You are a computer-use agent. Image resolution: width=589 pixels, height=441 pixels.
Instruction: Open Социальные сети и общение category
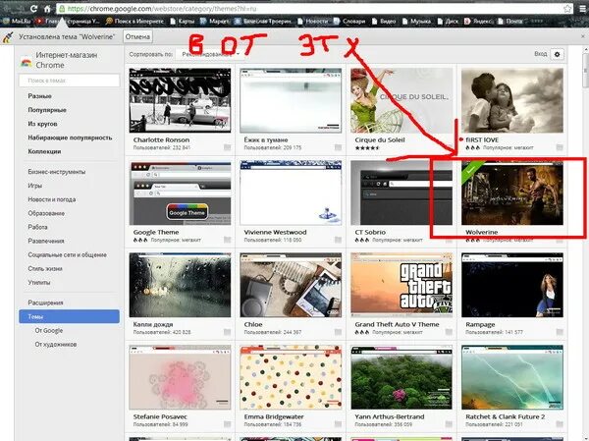[67, 255]
